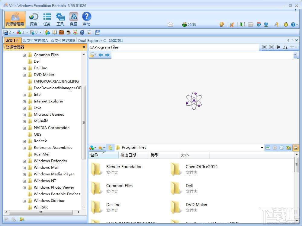The height and width of the screenshot is (226, 302).
Task: Click the gray blank panel icon
Action: [x=251, y=24]
